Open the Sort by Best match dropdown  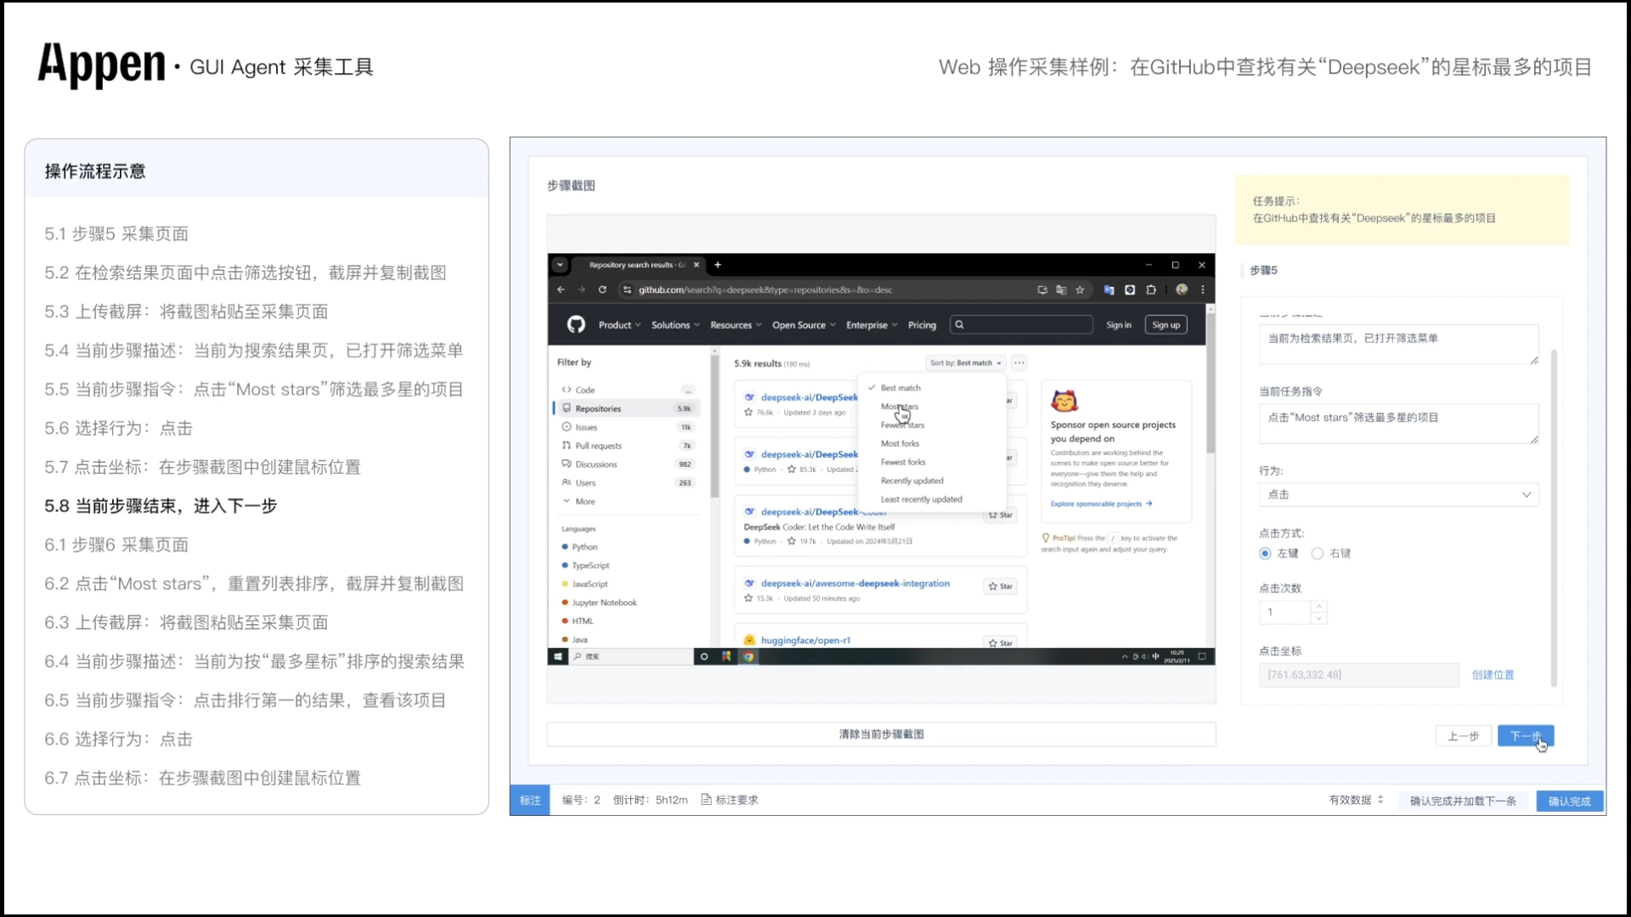[965, 363]
